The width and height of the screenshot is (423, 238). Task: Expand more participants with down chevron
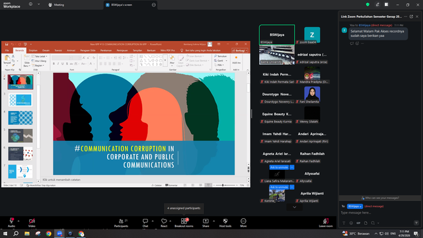point(294,207)
